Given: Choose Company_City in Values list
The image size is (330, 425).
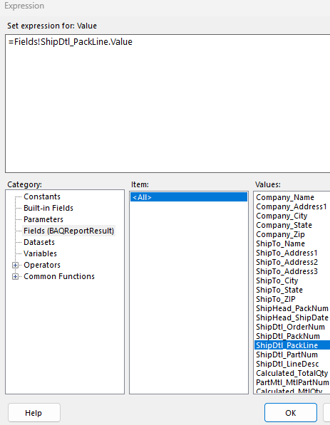Looking at the screenshot, I should [x=282, y=216].
